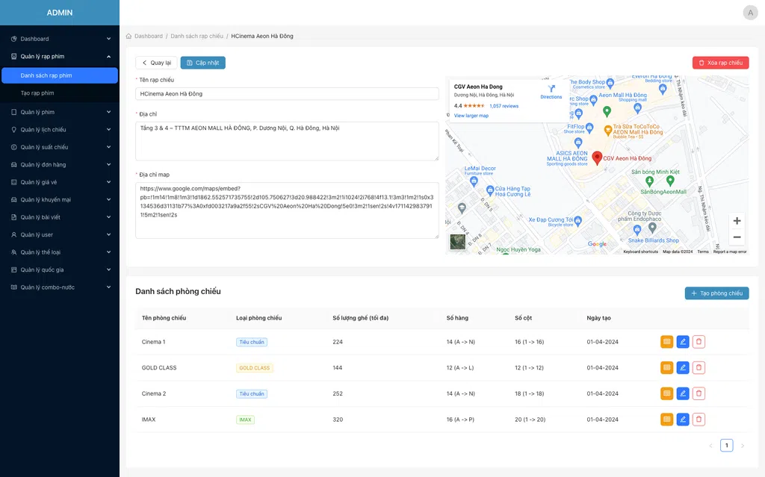Click the user avatar icon
Screen dimensions: 765x477
click(750, 13)
